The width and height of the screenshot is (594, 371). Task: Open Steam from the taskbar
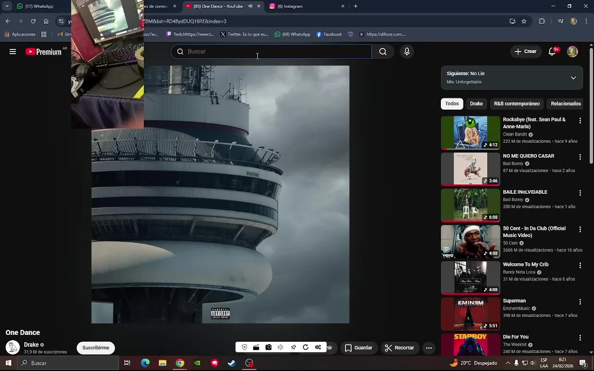tap(232, 363)
